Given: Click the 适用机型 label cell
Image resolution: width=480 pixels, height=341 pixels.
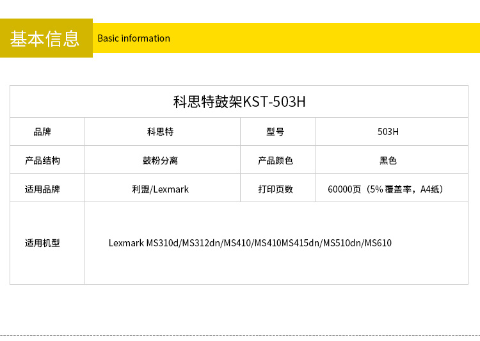Looking at the screenshot, I should coord(42,243).
